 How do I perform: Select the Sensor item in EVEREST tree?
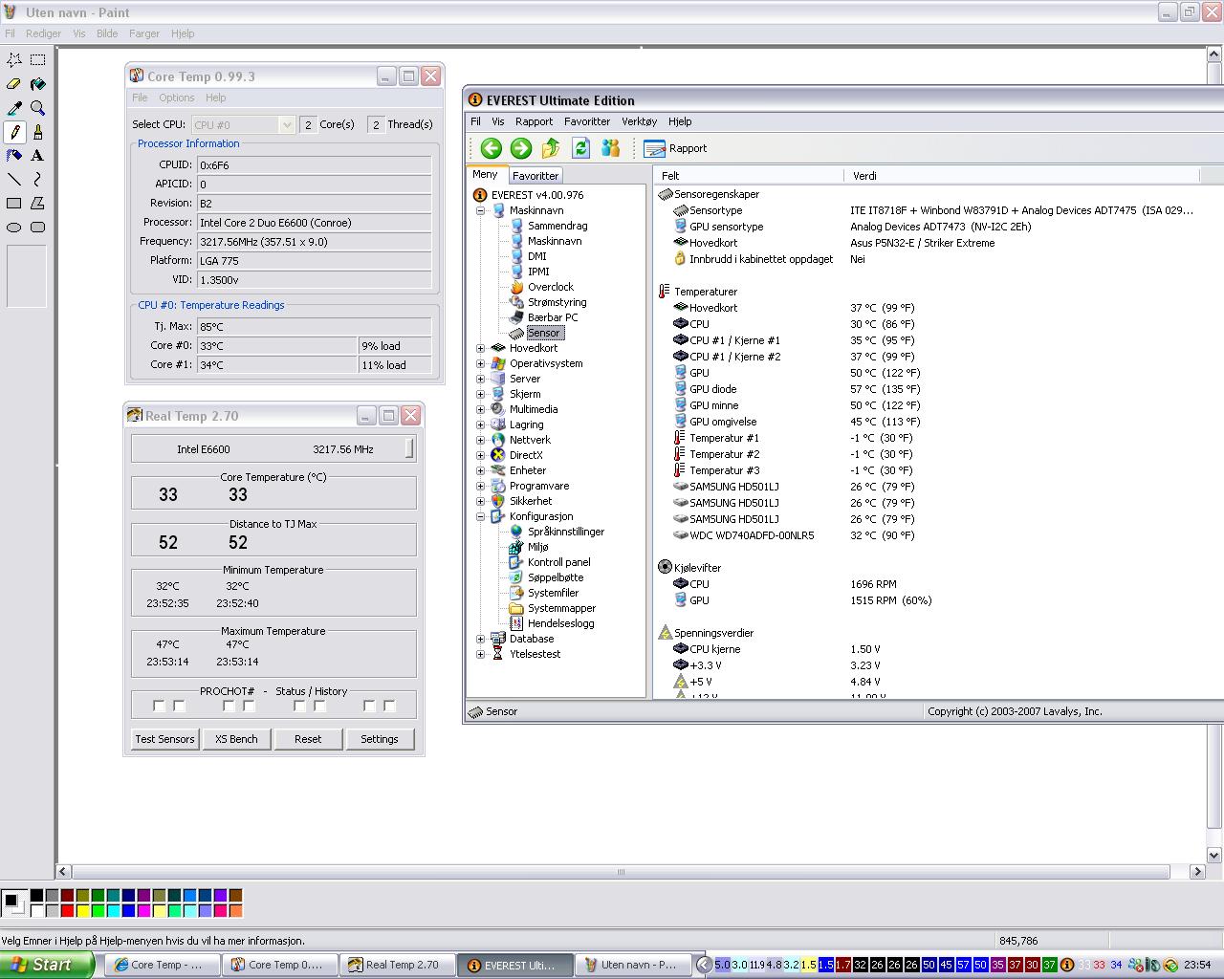[x=543, y=333]
